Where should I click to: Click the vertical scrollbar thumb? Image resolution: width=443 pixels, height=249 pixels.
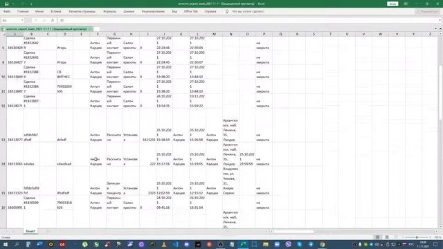440,93
